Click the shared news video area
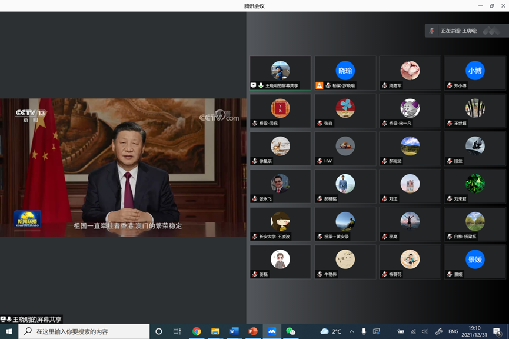This screenshot has height=339, width=509. tap(123, 168)
